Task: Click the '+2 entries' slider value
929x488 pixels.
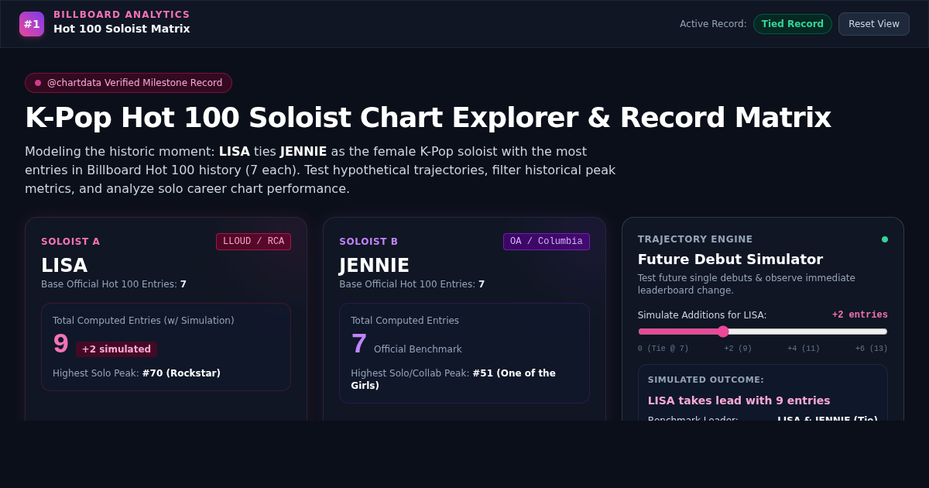Action: 860,315
